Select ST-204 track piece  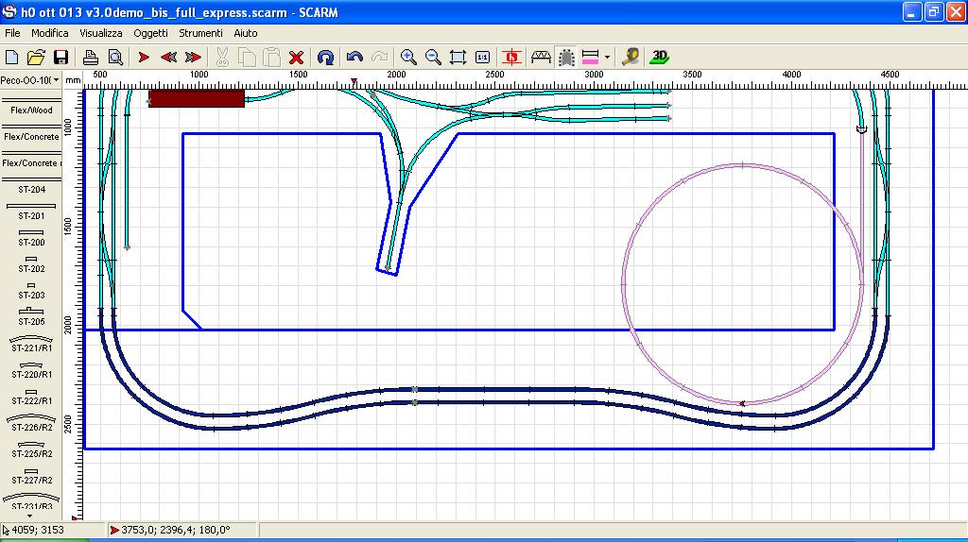[31, 184]
